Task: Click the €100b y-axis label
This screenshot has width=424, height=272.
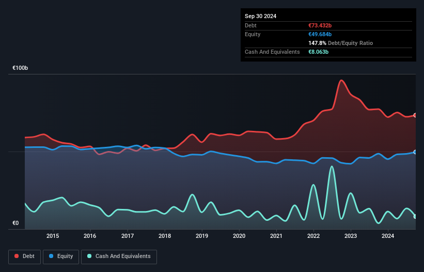Action: [20, 68]
